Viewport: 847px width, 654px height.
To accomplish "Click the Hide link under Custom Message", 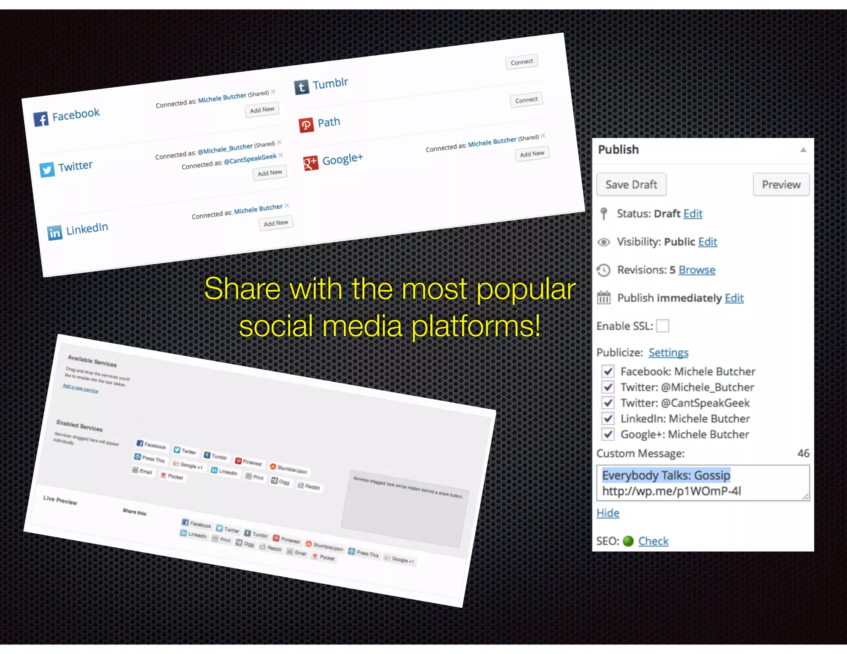I will pyautogui.click(x=608, y=513).
